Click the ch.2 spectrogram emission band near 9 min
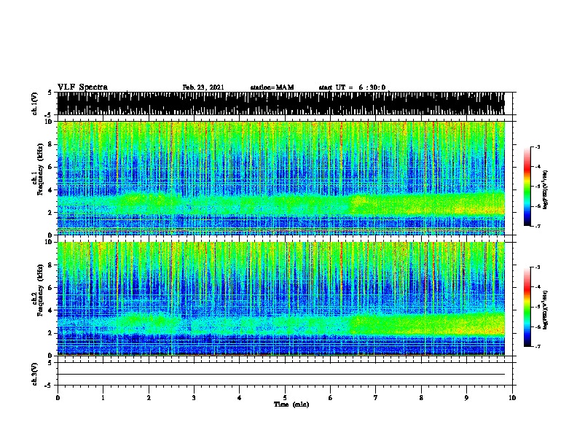577x446 pixels. 466,324
